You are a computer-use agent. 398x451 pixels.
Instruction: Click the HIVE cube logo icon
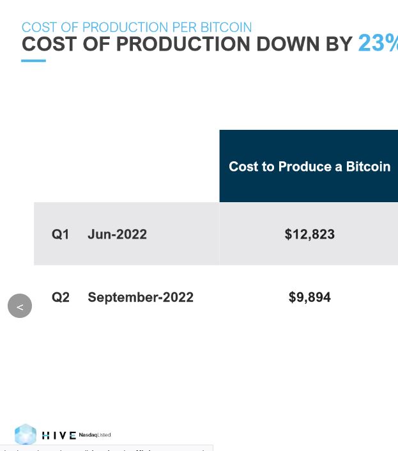pyautogui.click(x=26, y=434)
